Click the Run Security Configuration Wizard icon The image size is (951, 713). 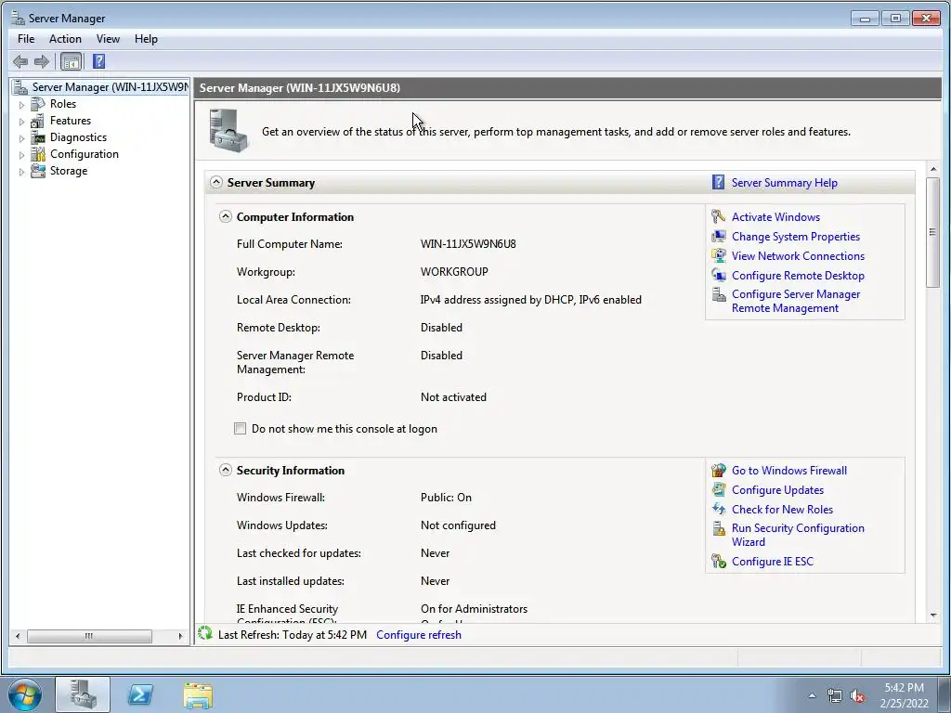pyautogui.click(x=719, y=528)
